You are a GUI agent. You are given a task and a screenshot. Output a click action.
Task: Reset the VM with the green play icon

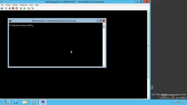click(25, 8)
